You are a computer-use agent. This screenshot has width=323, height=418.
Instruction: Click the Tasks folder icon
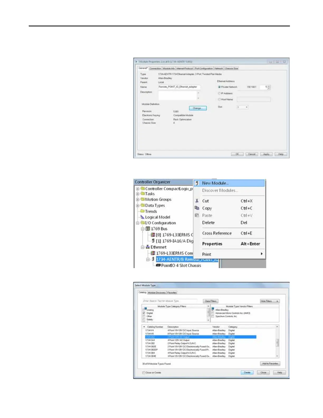pyautogui.click(x=142, y=193)
